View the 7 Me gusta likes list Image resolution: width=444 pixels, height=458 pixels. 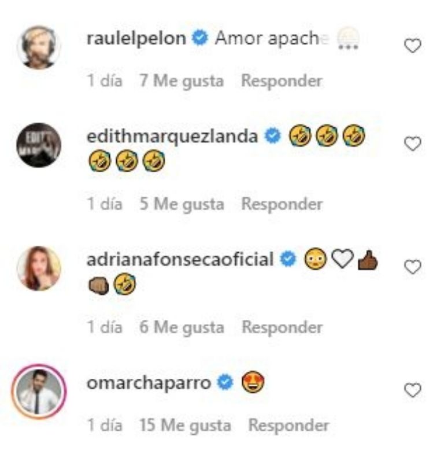tap(182, 81)
